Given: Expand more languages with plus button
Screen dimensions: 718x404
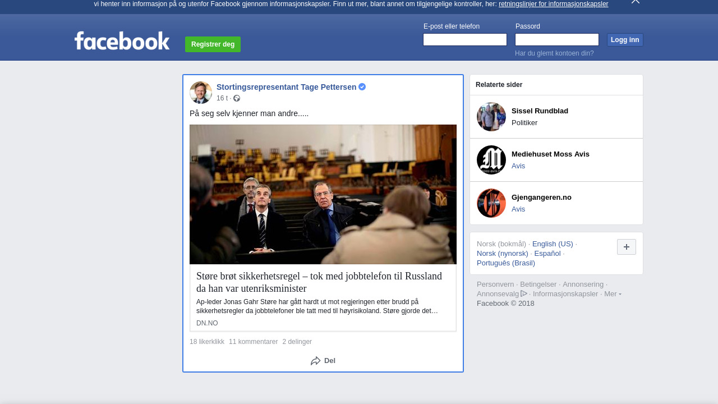Looking at the screenshot, I should click(627, 247).
